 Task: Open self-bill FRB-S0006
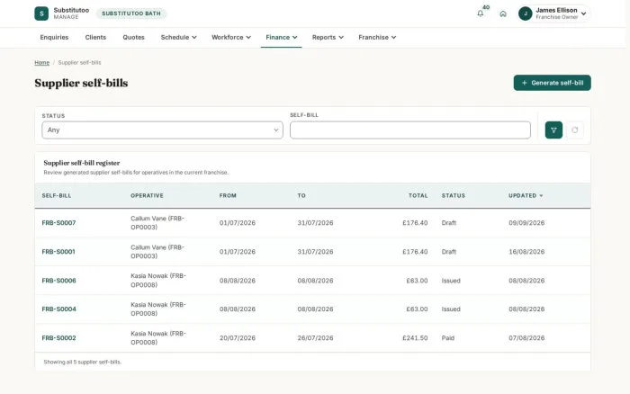58,281
